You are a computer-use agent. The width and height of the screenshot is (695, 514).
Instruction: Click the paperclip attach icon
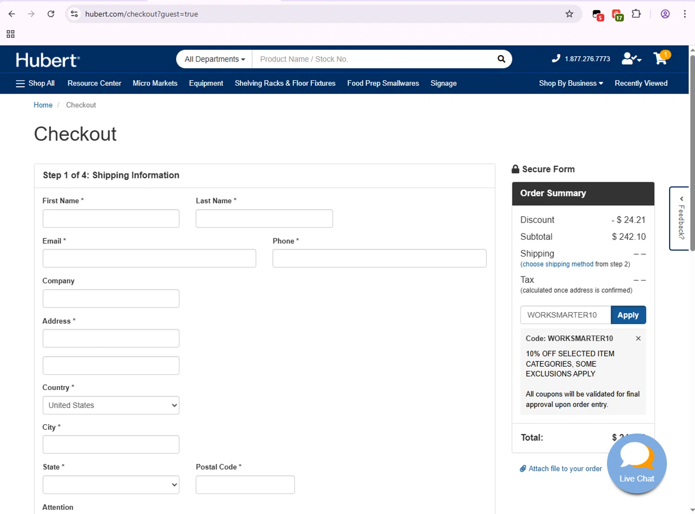tap(523, 469)
